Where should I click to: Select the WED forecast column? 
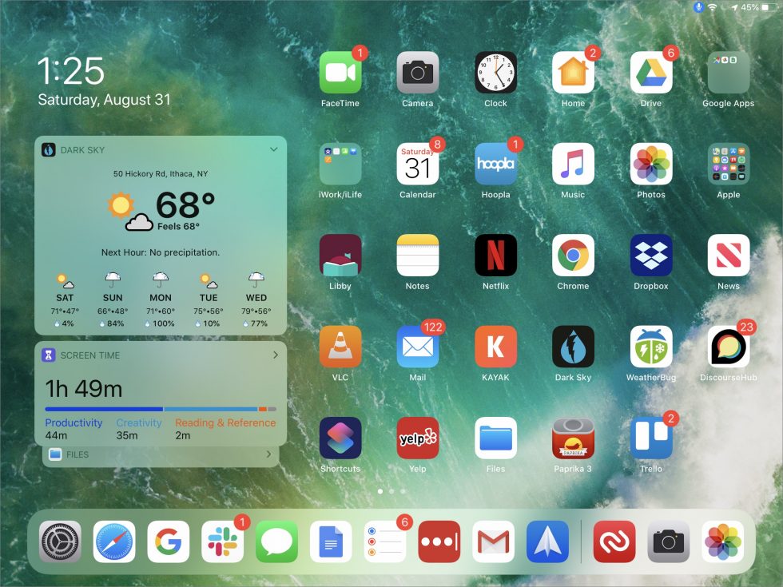[256, 299]
